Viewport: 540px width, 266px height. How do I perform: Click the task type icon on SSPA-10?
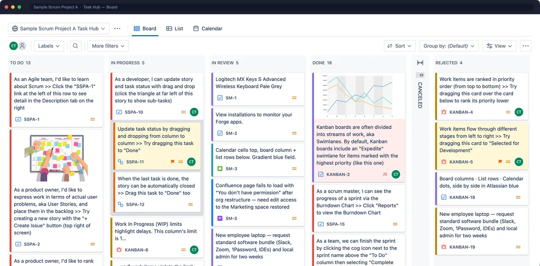(119, 112)
